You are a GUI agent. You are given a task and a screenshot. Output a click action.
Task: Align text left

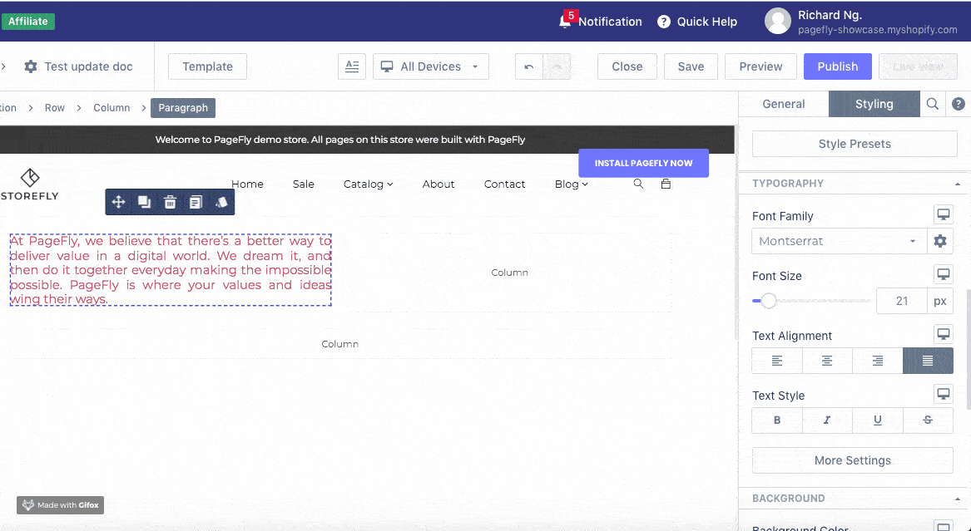pyautogui.click(x=777, y=361)
